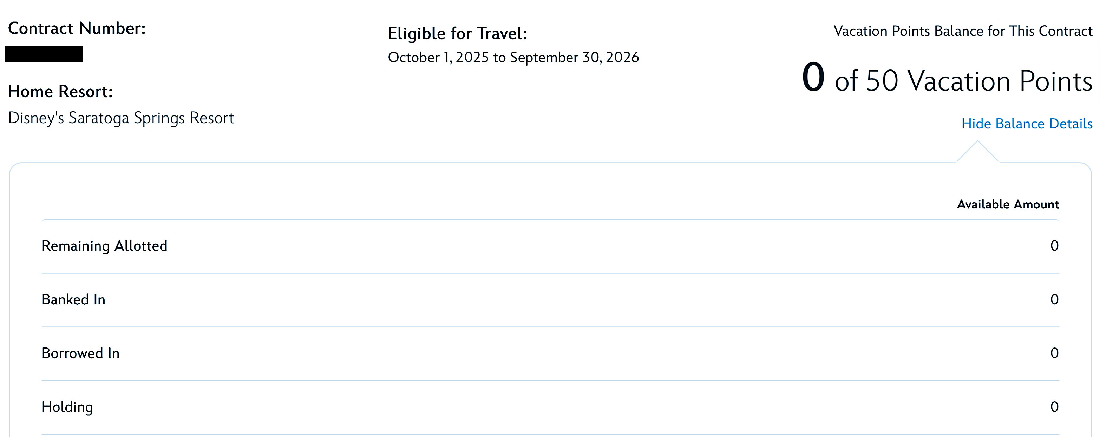Image resolution: width=1100 pixels, height=437 pixels.
Task: Click the Holding amount value
Action: [x=1054, y=407]
